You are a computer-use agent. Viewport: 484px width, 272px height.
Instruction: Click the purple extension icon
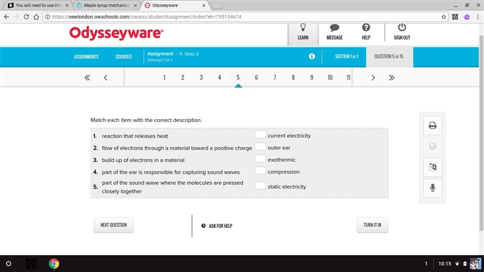[x=466, y=17]
